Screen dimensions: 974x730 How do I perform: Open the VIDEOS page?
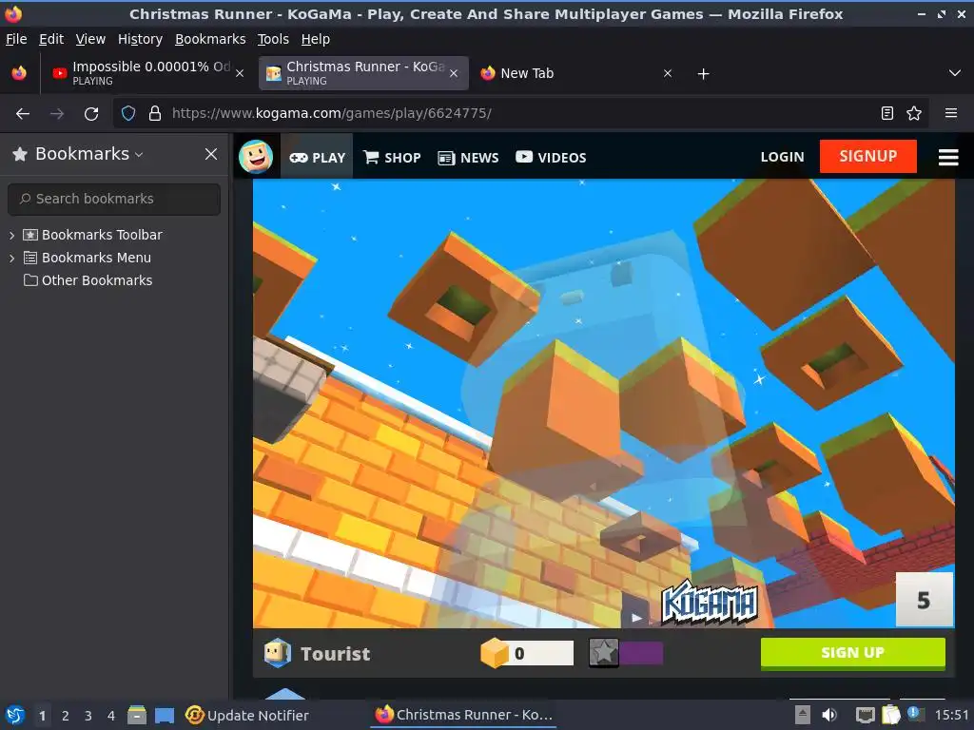551,158
